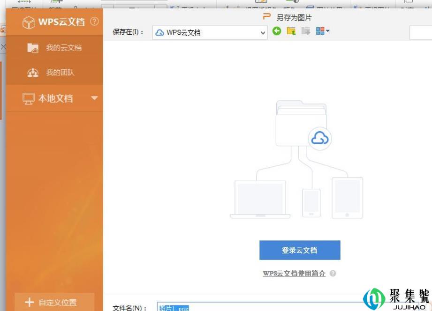Click the 自定义位置 button

54,302
